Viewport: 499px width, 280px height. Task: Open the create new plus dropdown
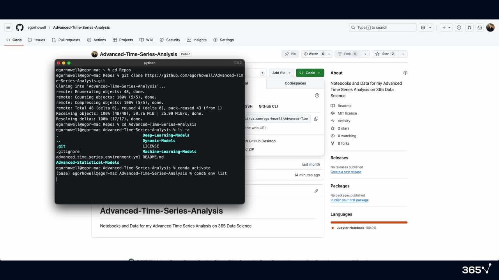point(446,27)
